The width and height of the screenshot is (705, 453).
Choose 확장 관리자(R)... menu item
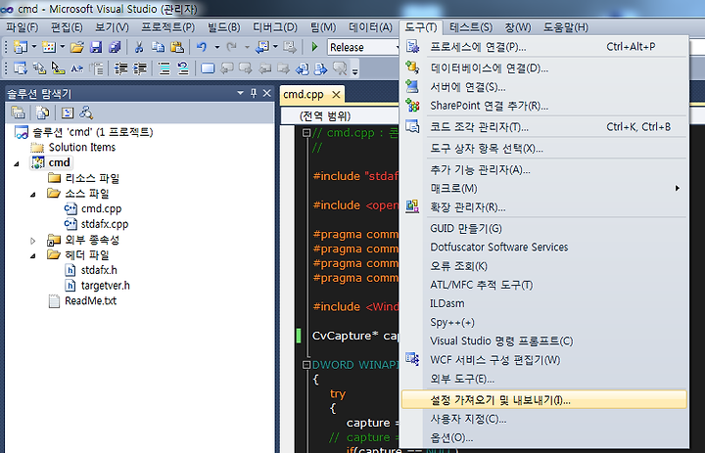(544, 207)
